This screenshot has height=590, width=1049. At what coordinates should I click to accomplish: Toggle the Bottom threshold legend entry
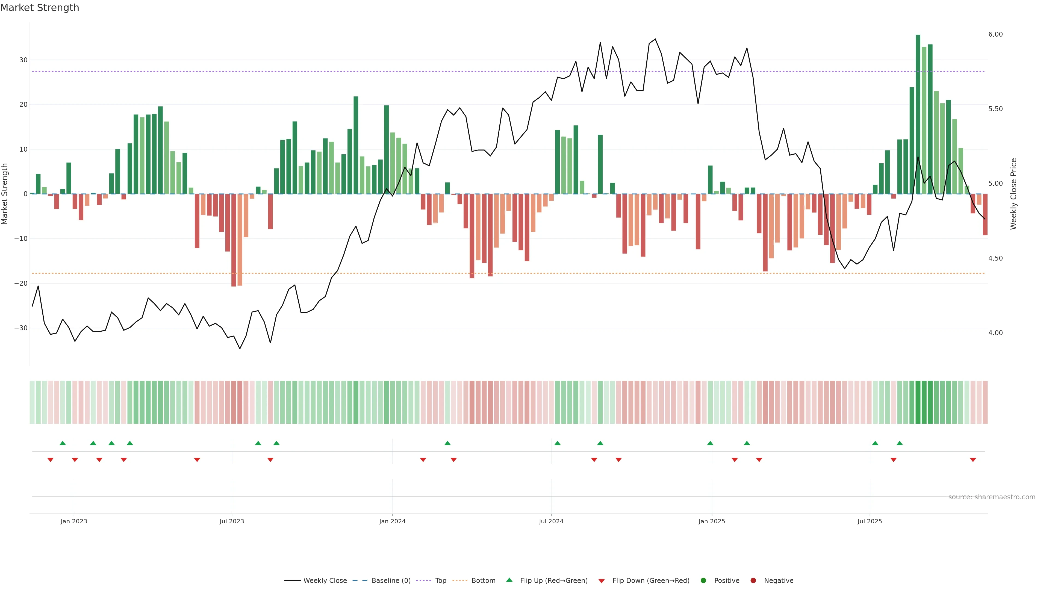(x=483, y=581)
